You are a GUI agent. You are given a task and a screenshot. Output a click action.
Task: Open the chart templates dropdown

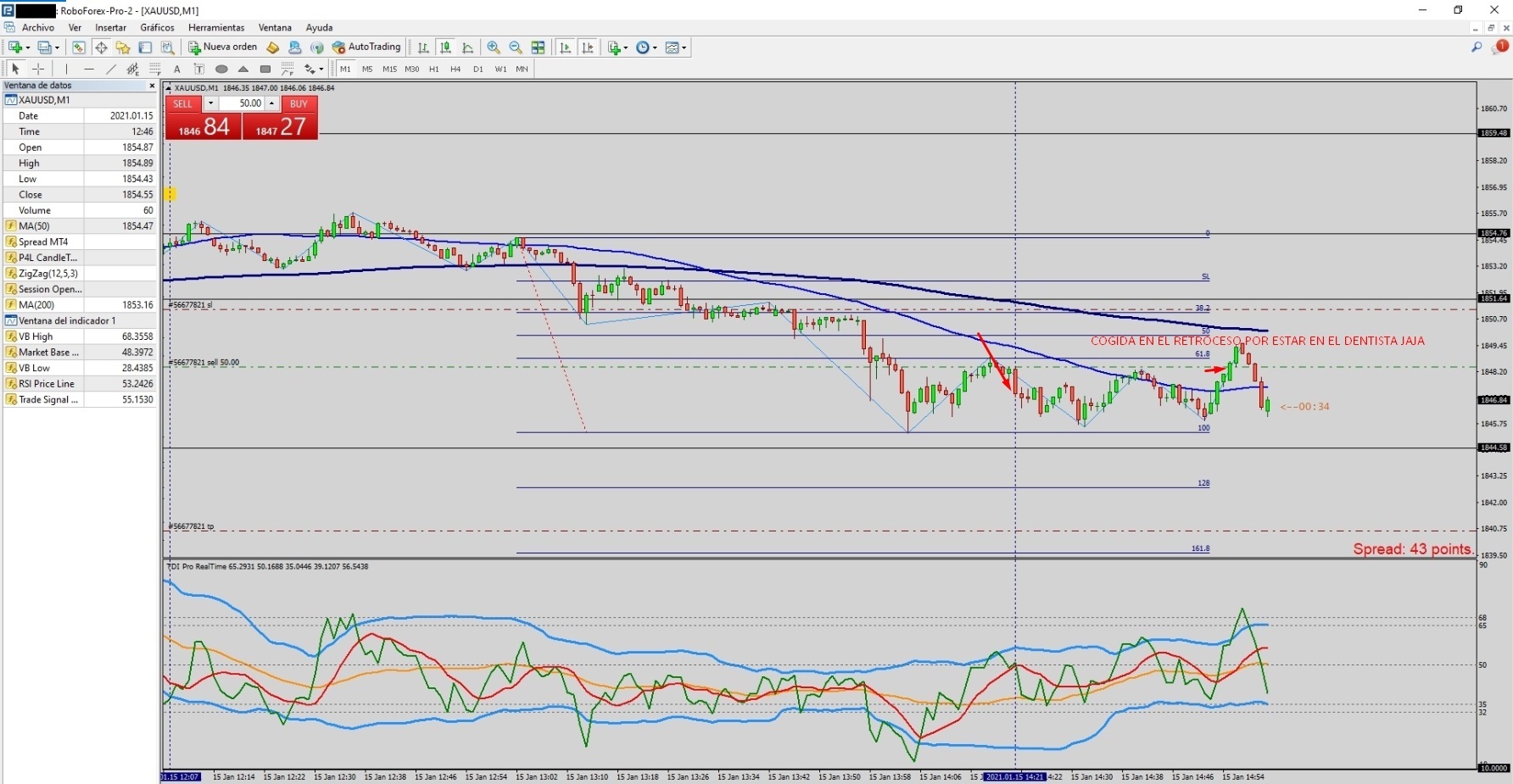tap(676, 47)
